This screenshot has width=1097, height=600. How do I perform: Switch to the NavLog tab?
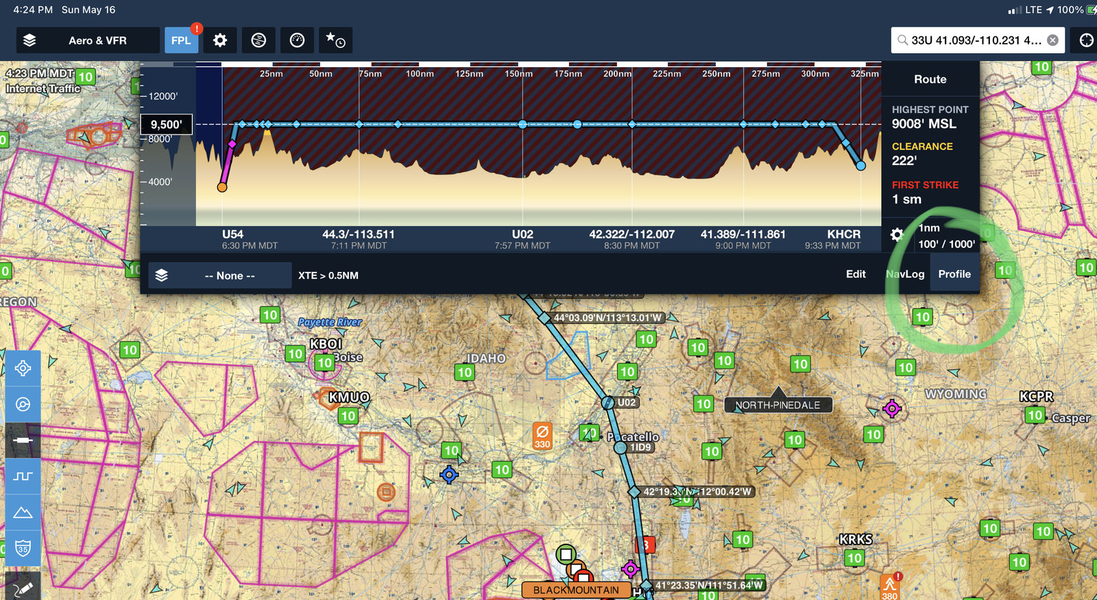coord(905,274)
